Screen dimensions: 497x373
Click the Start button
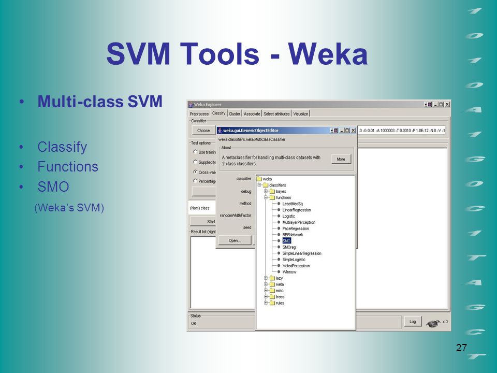coord(203,221)
